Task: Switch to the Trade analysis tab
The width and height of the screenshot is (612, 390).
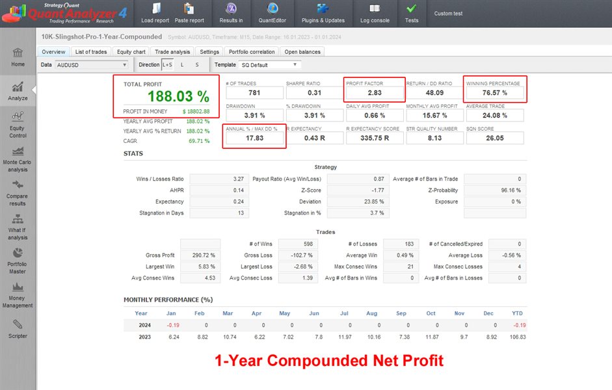Action: pyautogui.click(x=172, y=51)
